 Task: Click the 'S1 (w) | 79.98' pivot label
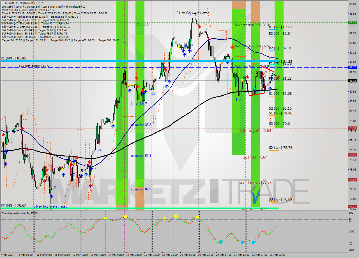[280, 113]
